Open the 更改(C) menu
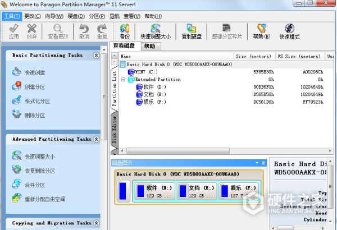337x230 pixels. 33,16
